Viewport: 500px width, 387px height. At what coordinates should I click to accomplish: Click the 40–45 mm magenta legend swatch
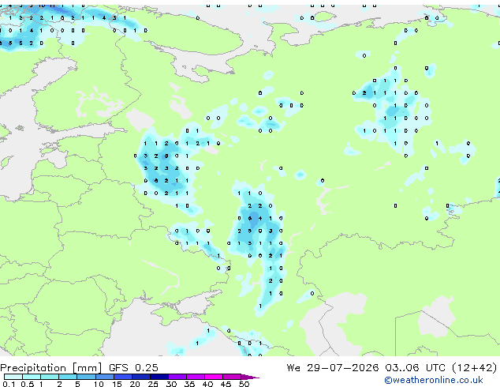pos(214,377)
